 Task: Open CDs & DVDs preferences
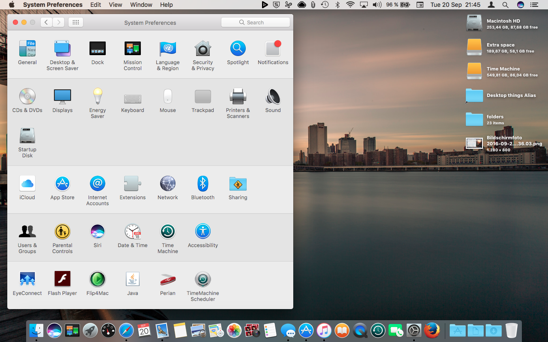[27, 96]
